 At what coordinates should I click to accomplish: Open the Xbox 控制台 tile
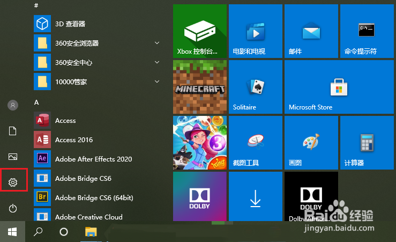click(x=200, y=31)
